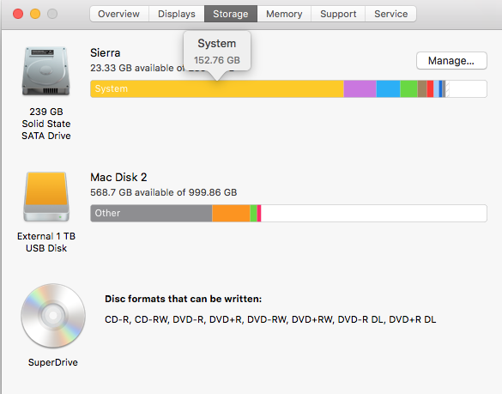Click the Sierra internal hard drive icon

point(45,71)
